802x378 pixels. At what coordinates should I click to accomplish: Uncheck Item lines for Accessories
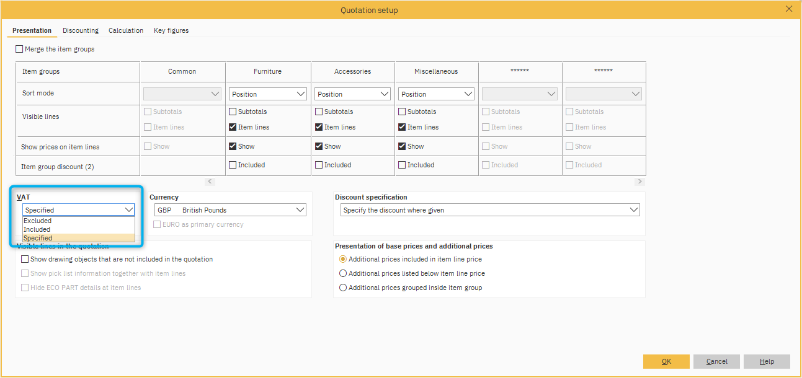click(x=319, y=128)
